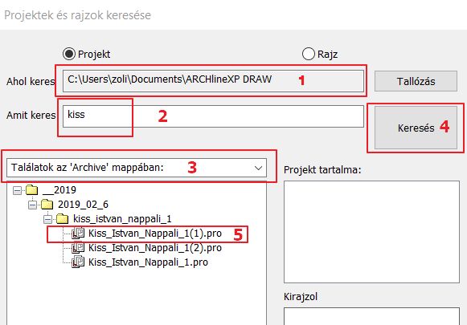
Task: Select the kiss_istvan_nappali_1 folder name
Action: pos(122,219)
